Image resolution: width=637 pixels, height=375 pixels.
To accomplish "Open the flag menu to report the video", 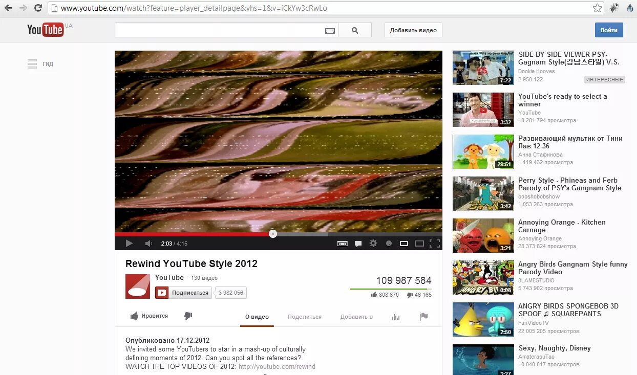I will (x=424, y=317).
